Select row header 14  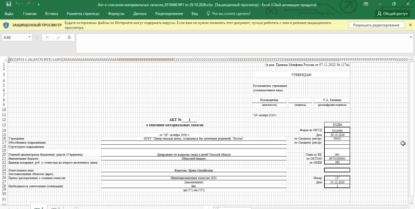point(4,130)
